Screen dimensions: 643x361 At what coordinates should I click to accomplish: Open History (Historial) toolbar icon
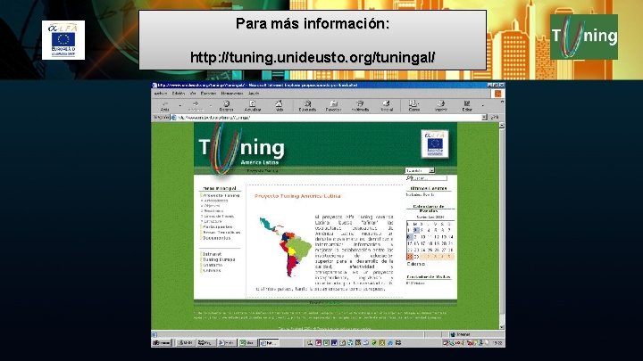click(387, 104)
